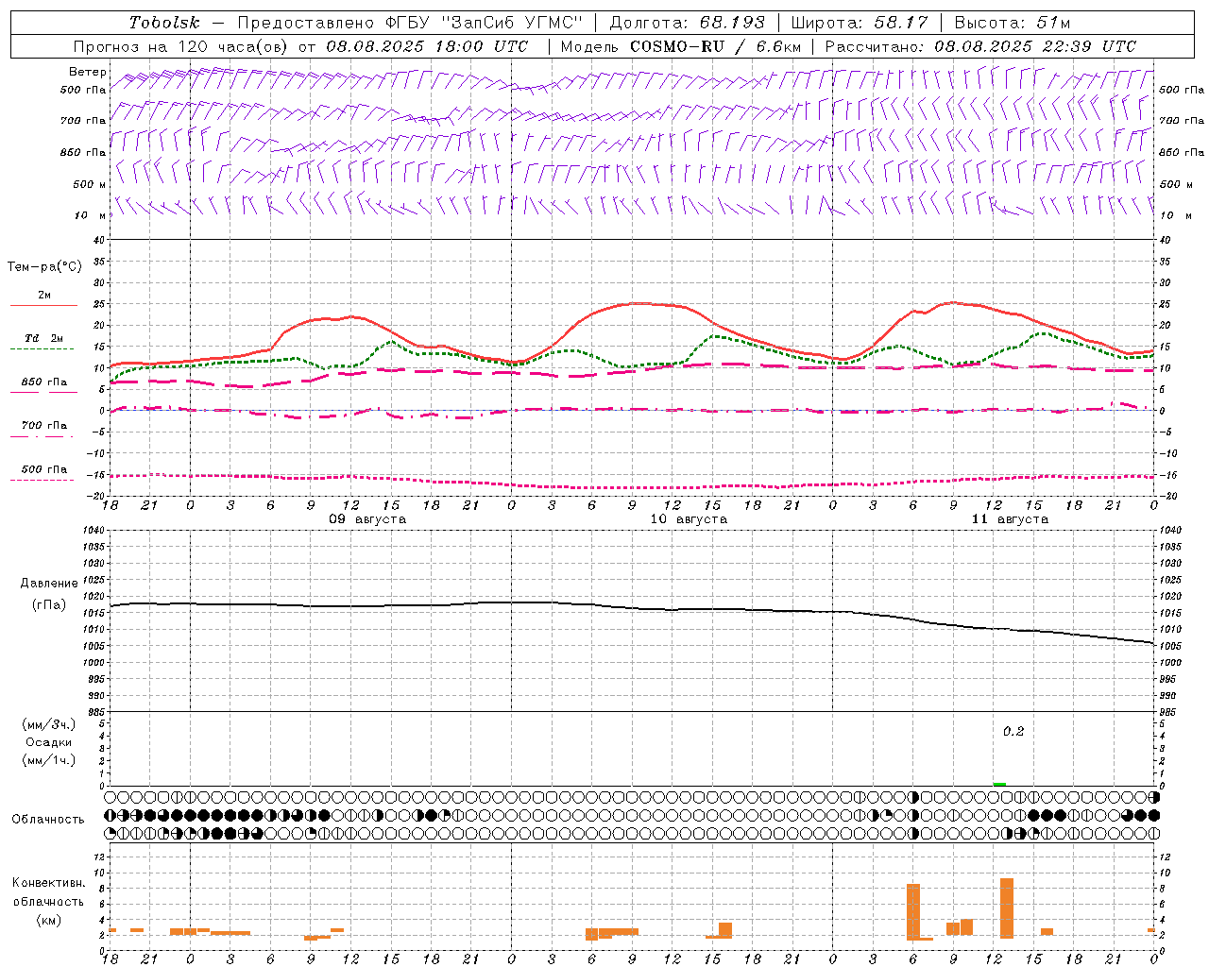Image resolution: width=1209 pixels, height=967 pixels.
Task: Click the "Тем-ра(°C)" temperature panel label
Action: click(45, 267)
